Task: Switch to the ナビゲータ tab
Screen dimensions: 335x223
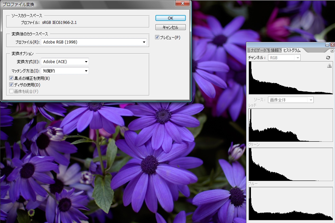Action: click(258, 50)
